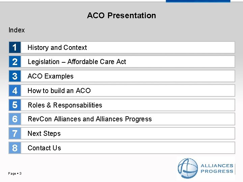This screenshot has height=182, width=243.
Task: Click the number 5 index box
Action: point(15,105)
